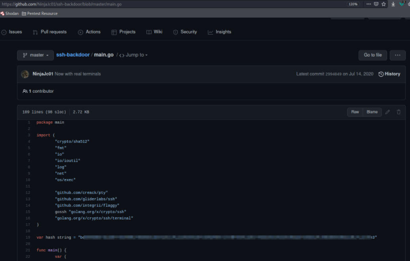Click the Pocket save icon
Screen dimensions: 410x261
pos(376,4)
